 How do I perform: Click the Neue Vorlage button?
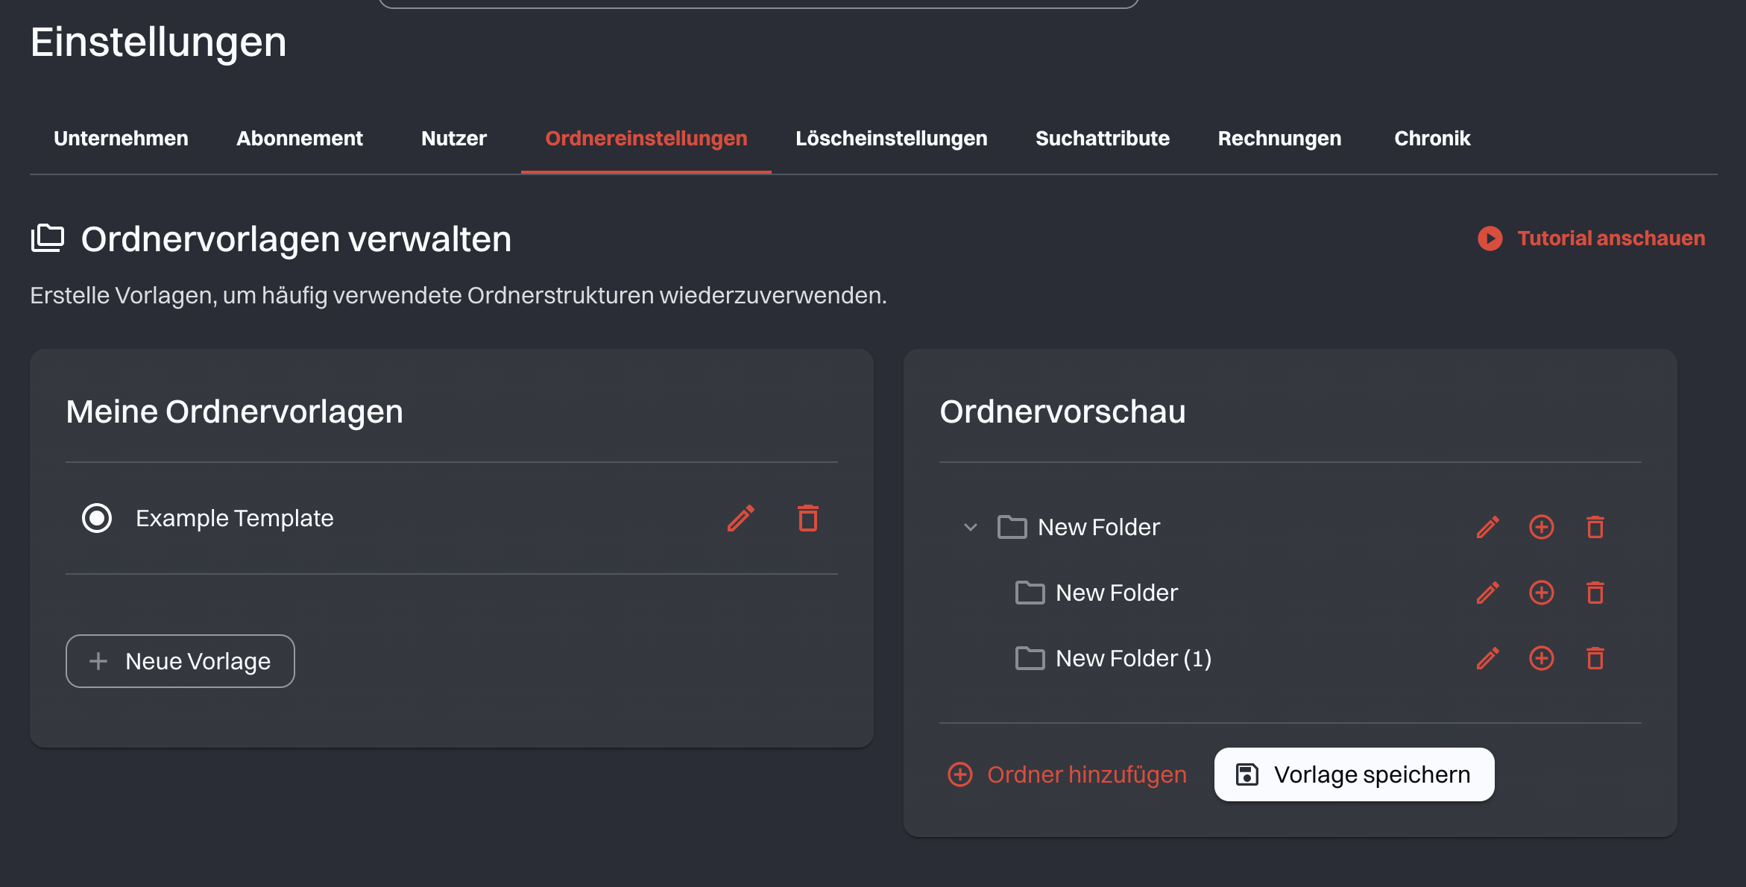click(180, 661)
